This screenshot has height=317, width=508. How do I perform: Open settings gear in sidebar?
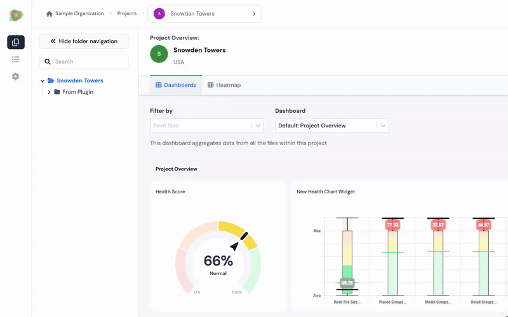coord(15,76)
